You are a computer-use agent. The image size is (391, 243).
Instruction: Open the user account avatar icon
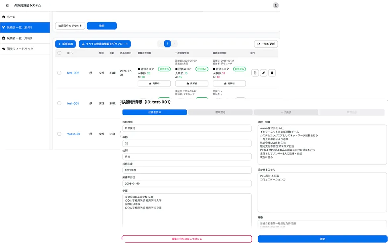[275, 5]
